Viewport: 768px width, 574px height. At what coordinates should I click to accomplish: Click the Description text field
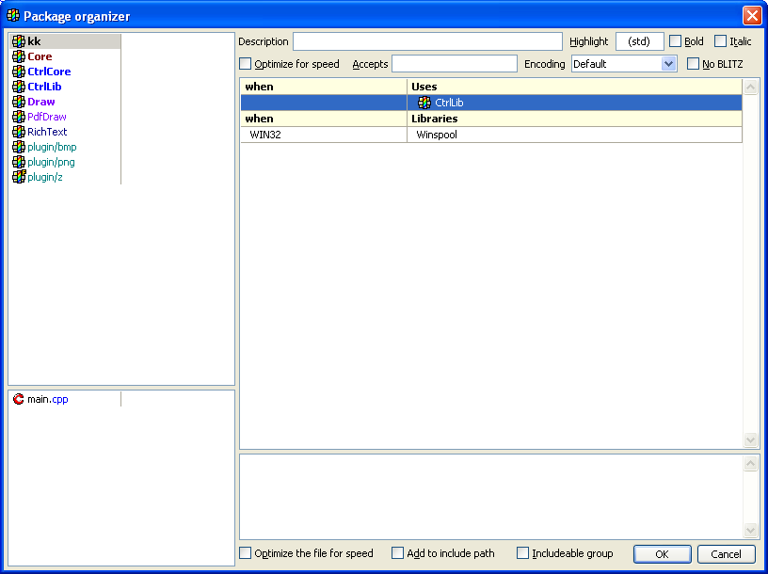(427, 41)
